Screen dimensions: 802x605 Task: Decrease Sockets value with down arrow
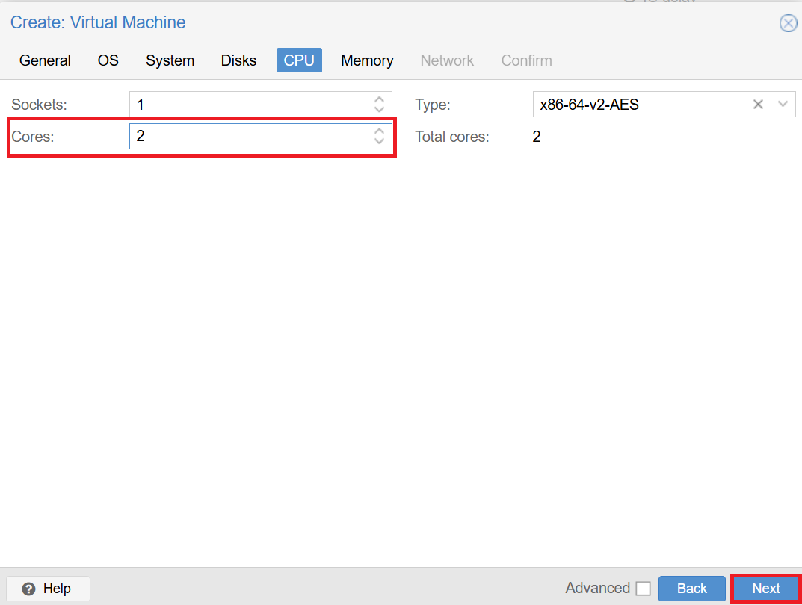[x=379, y=110]
